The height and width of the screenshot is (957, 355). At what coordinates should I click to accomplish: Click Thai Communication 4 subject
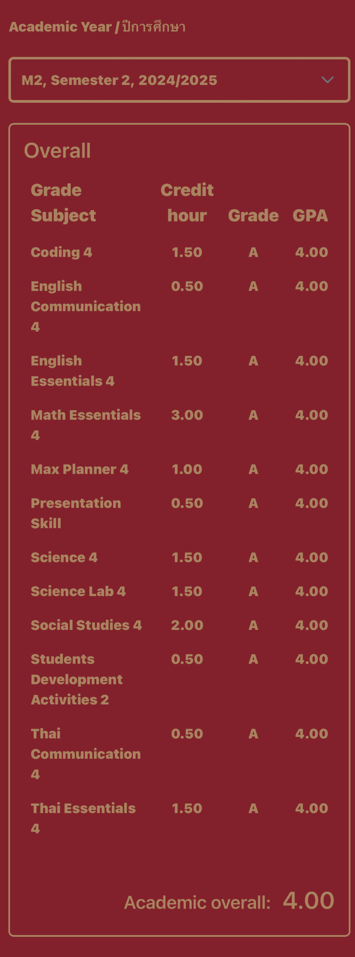coord(86,754)
